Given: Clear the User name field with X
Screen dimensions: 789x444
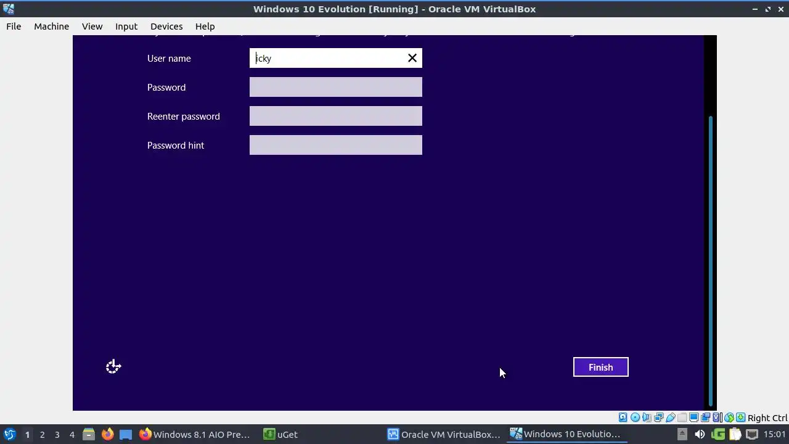Looking at the screenshot, I should (x=412, y=58).
